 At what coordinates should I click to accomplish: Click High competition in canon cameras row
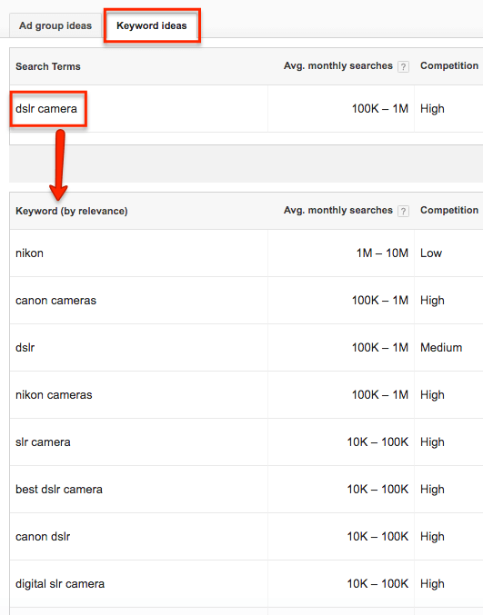(432, 301)
